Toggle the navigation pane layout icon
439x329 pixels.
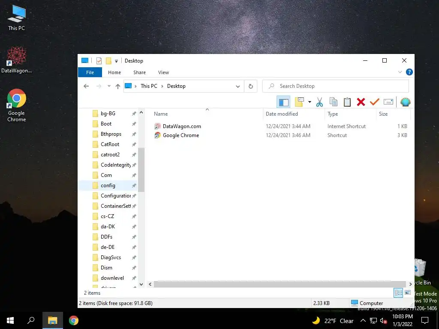pos(283,102)
